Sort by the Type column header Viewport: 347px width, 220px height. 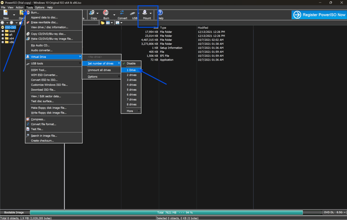pyautogui.click(x=178, y=28)
